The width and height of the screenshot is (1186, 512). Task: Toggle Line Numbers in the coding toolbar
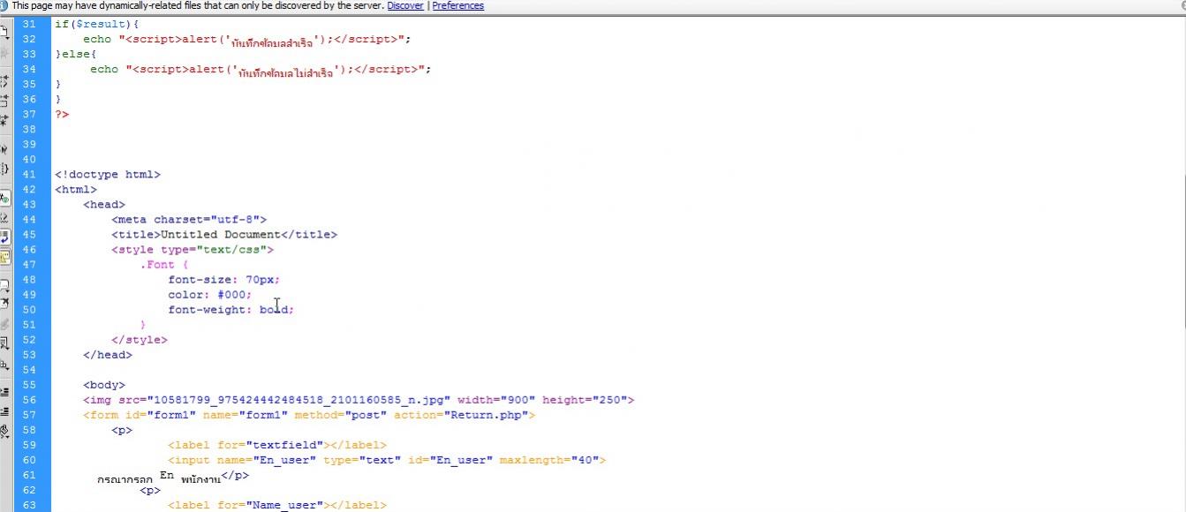coord(4,198)
